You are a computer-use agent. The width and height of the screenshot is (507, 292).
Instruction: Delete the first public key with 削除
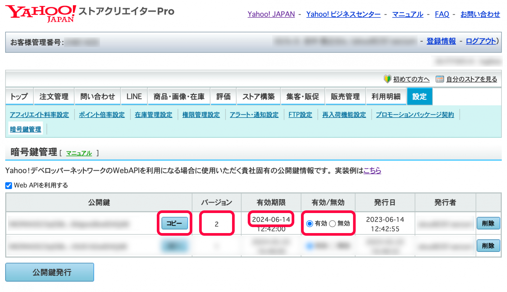click(488, 223)
